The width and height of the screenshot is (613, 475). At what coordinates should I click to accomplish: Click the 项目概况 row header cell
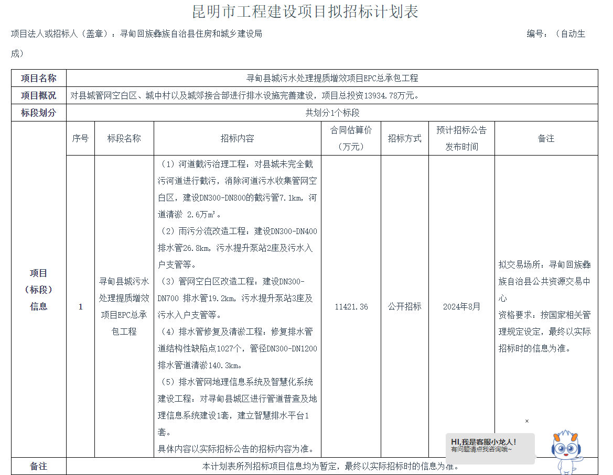point(39,95)
